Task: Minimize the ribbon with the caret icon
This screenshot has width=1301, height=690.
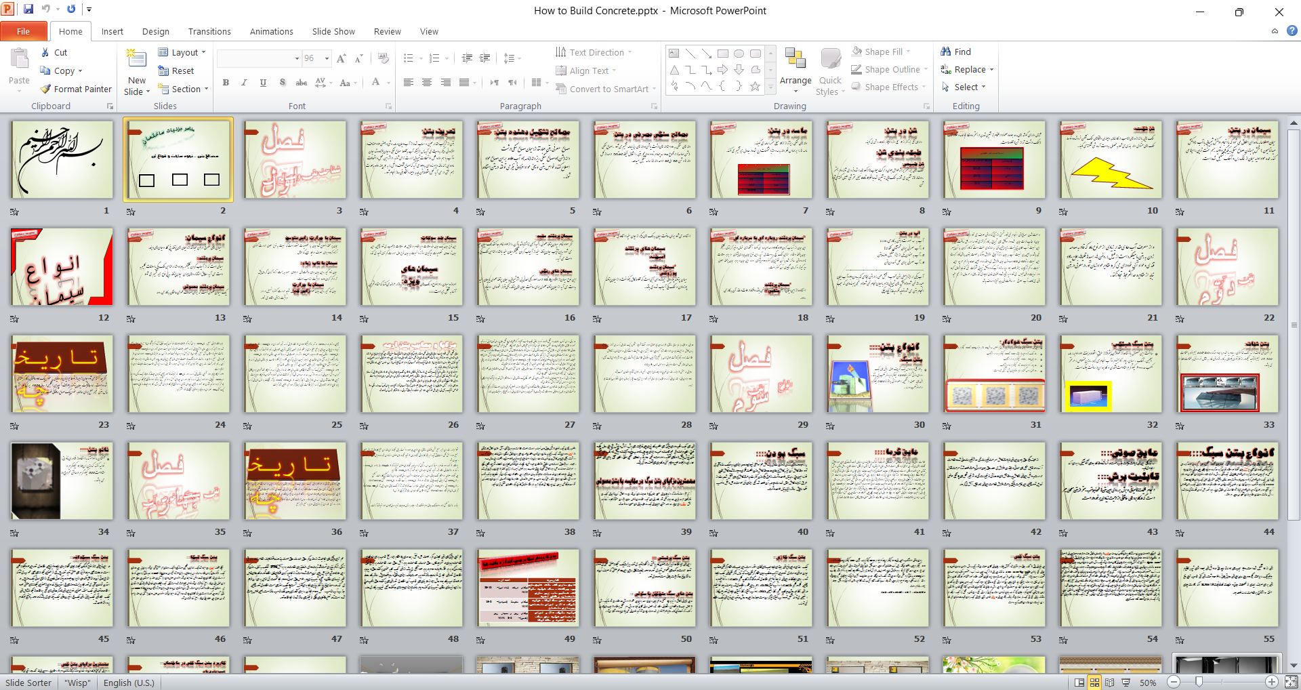Action: [x=1275, y=31]
